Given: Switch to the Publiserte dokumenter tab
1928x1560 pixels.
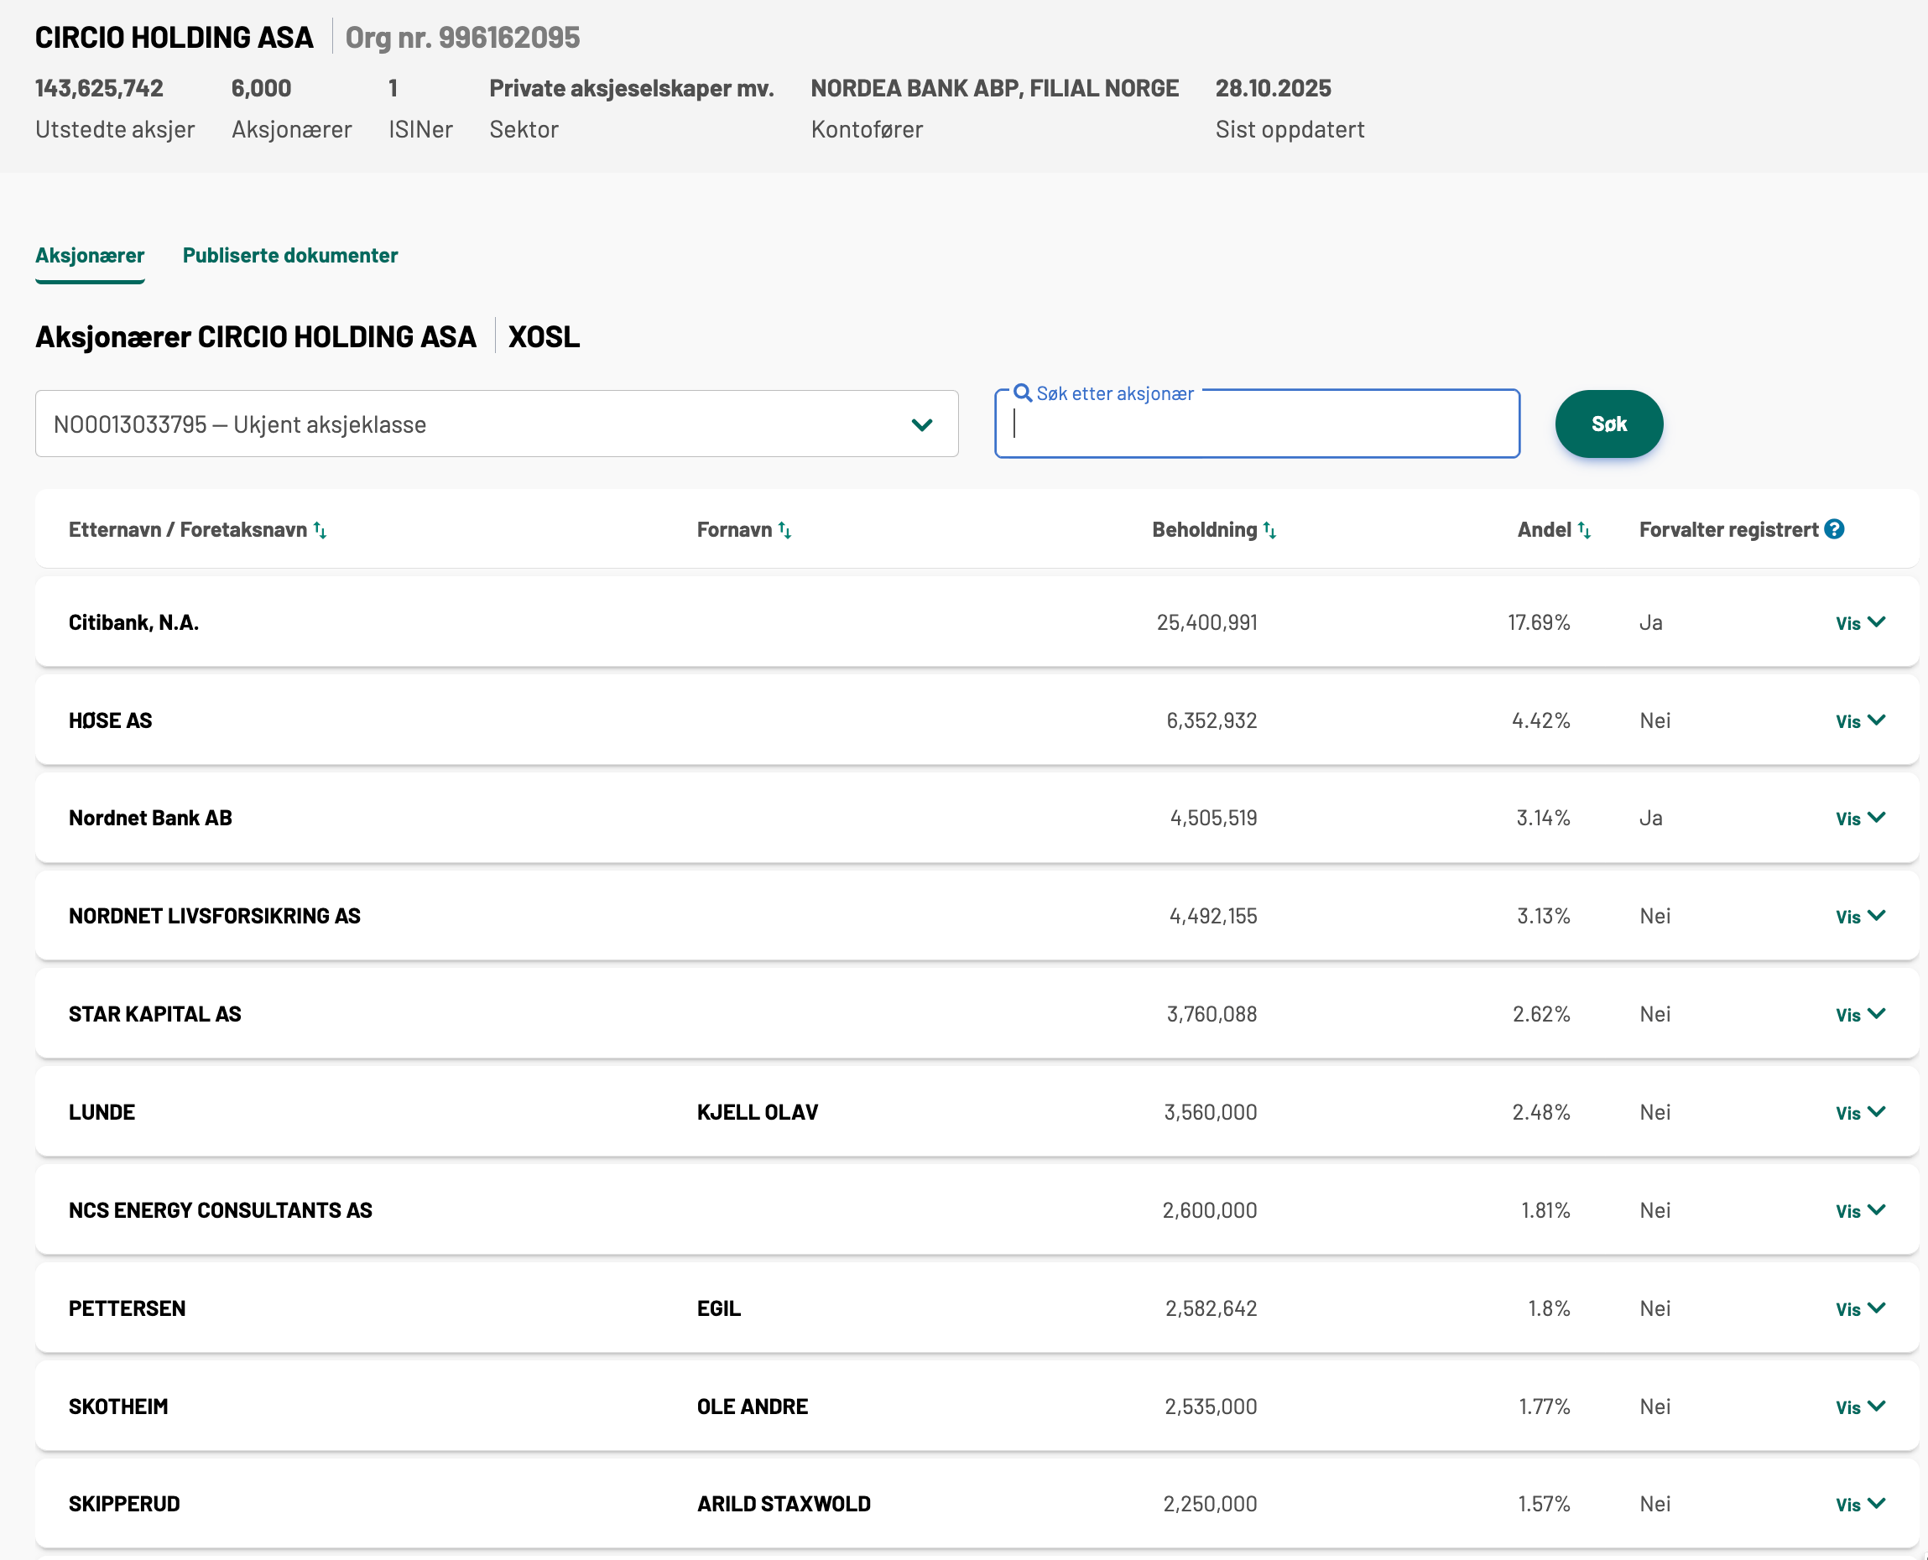Looking at the screenshot, I should coord(289,255).
